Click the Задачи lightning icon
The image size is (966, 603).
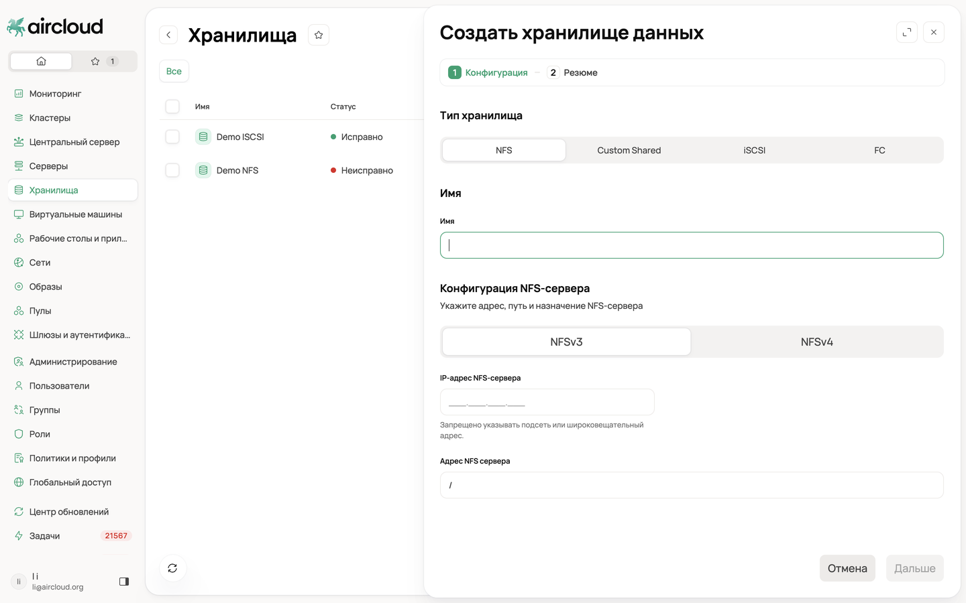coord(19,536)
